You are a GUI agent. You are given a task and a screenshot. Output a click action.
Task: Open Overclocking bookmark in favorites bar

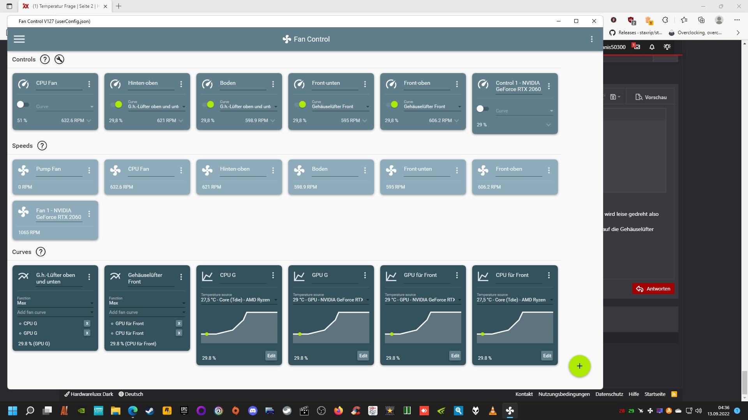(695, 33)
